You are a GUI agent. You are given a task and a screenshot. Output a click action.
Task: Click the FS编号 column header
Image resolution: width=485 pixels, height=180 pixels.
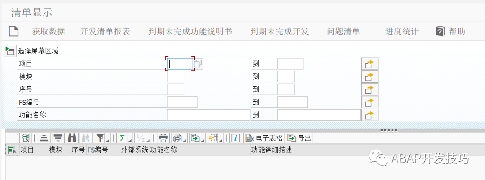click(103, 150)
